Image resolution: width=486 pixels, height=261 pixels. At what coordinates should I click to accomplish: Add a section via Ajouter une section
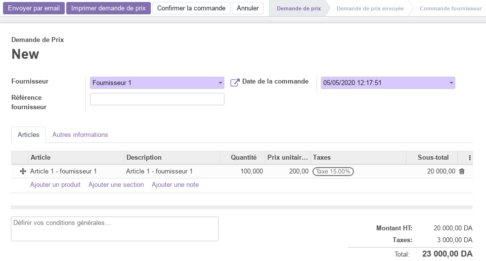116,184
